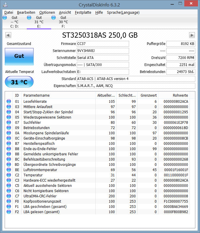Screen dimensions: 200x233
Task: Select the F: disk tab at 30 °C
Action: 63,22
